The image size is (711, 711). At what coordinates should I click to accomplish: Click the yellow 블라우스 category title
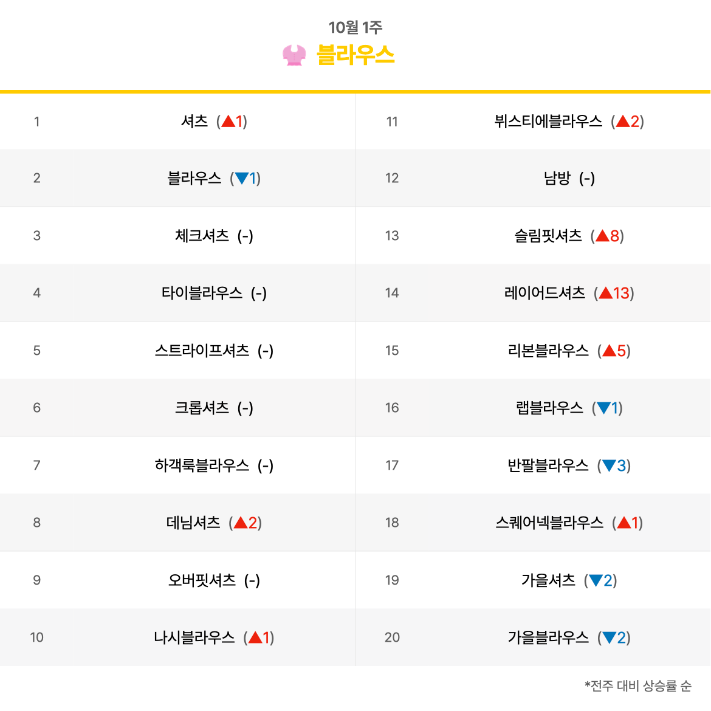click(355, 55)
